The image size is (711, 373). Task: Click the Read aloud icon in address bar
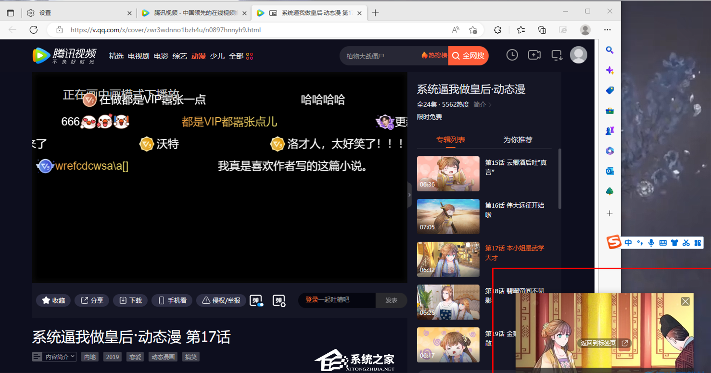point(456,30)
